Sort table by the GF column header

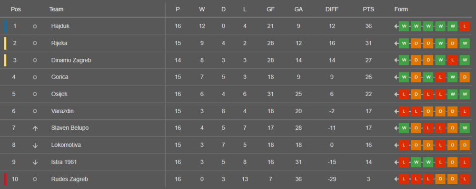[270, 9]
